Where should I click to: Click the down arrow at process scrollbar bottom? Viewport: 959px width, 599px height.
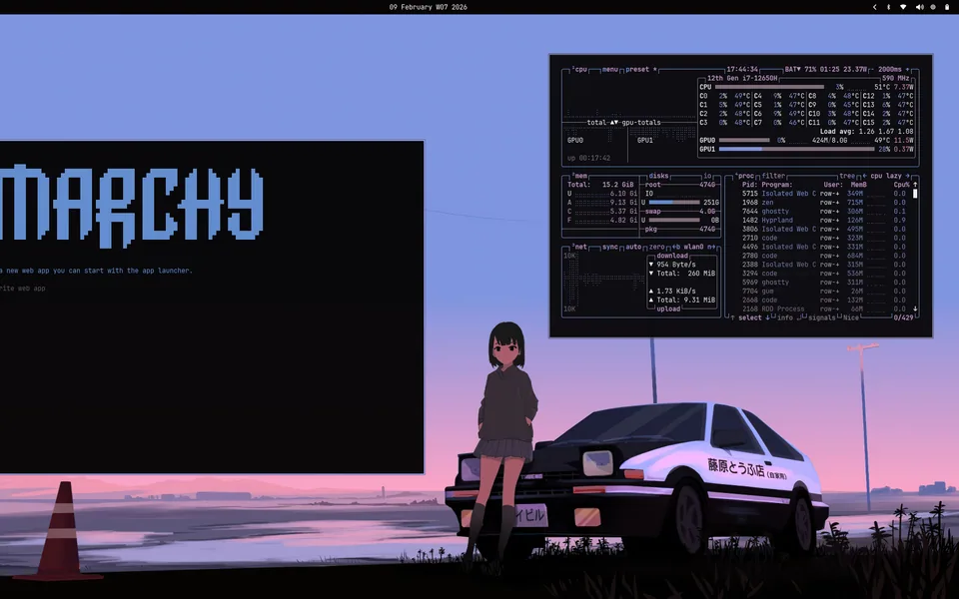click(916, 308)
